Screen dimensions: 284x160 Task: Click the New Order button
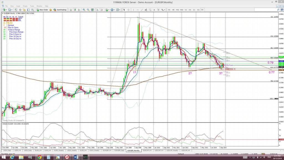point(42,10)
